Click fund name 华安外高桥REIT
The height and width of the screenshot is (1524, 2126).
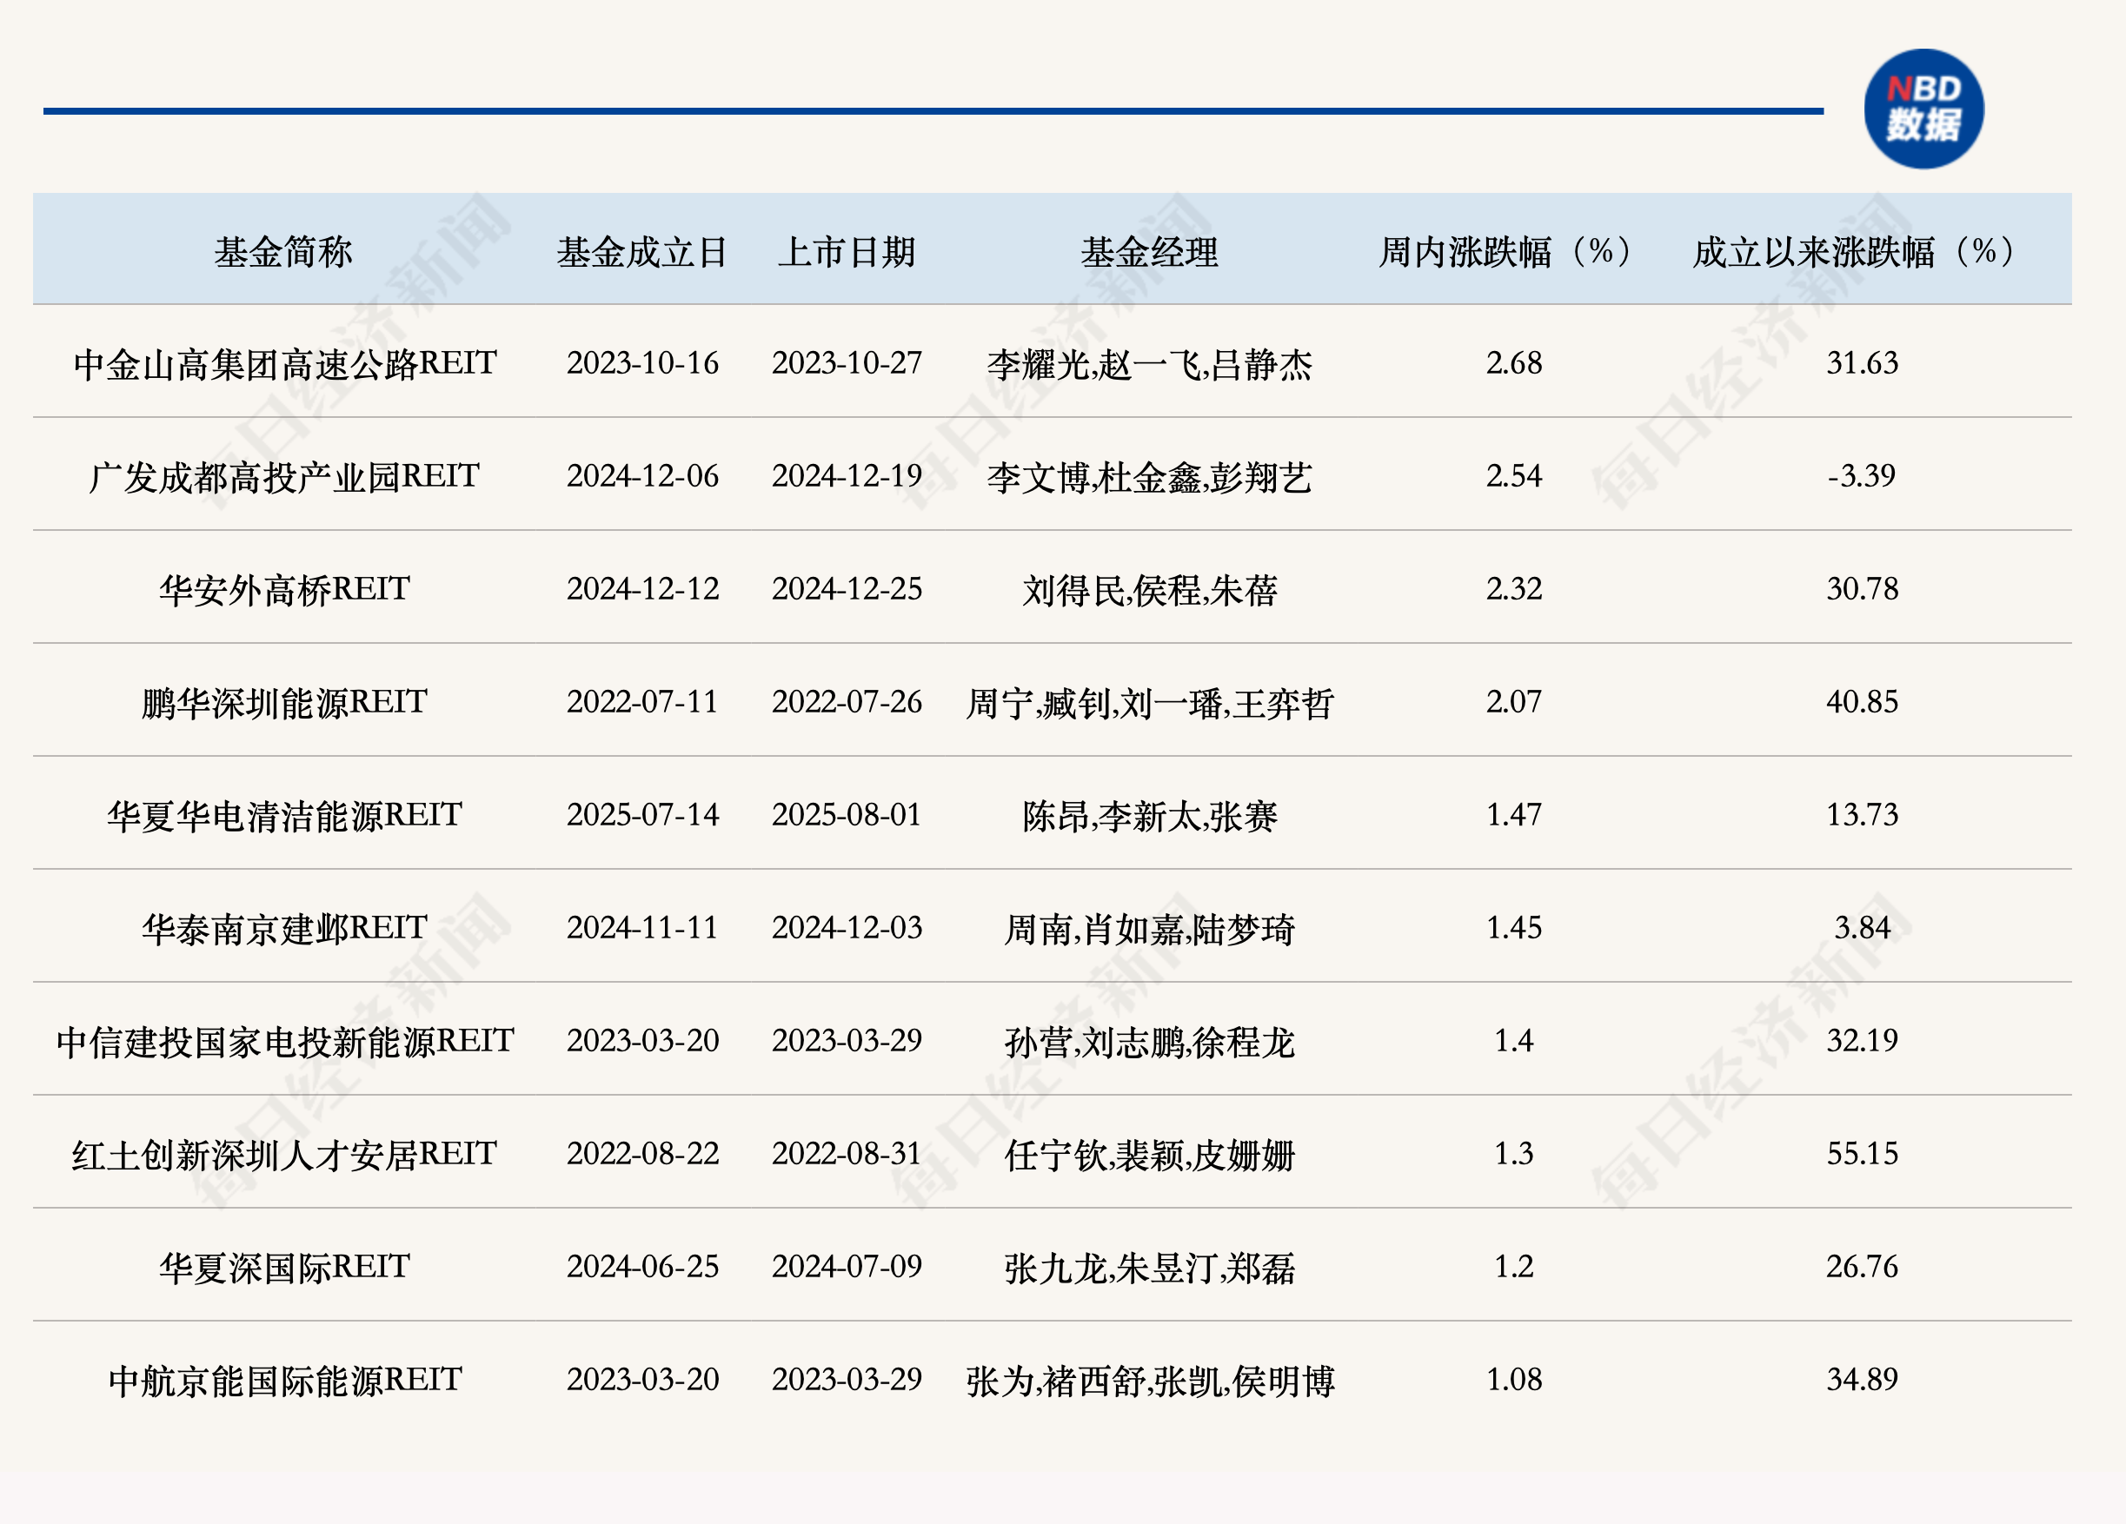285,590
